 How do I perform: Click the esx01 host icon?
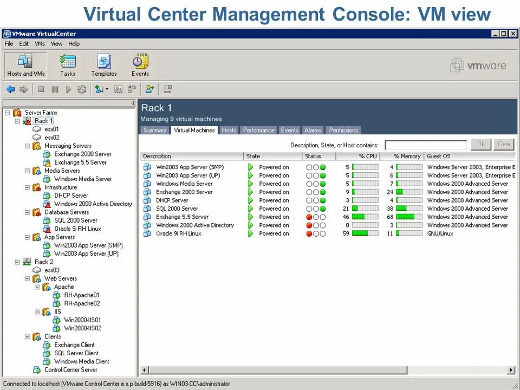click(36, 129)
